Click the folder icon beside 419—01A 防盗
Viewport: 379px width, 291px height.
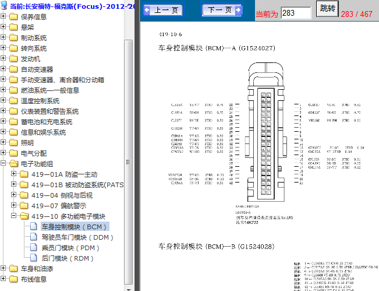point(24,174)
